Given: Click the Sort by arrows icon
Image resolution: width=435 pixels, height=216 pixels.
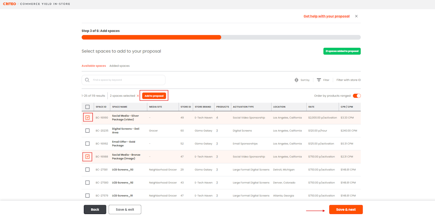Looking at the screenshot, I should click(296, 80).
